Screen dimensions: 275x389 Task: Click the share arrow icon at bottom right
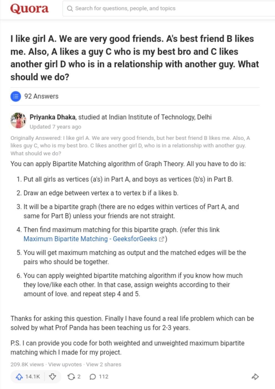coord(255,377)
